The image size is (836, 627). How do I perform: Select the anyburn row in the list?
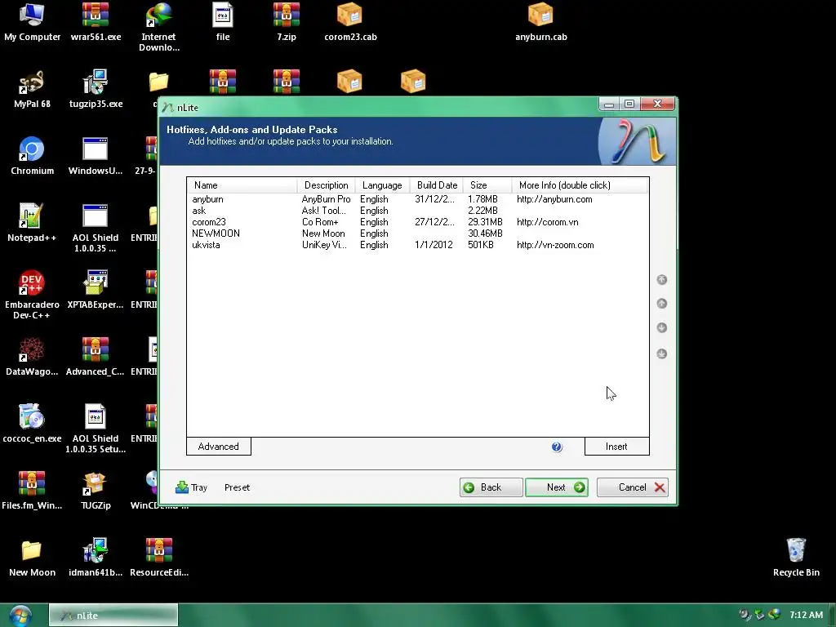pos(418,199)
